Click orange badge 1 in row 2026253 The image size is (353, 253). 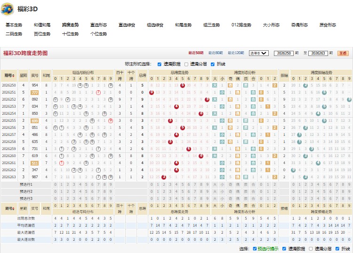[x=268, y=106]
